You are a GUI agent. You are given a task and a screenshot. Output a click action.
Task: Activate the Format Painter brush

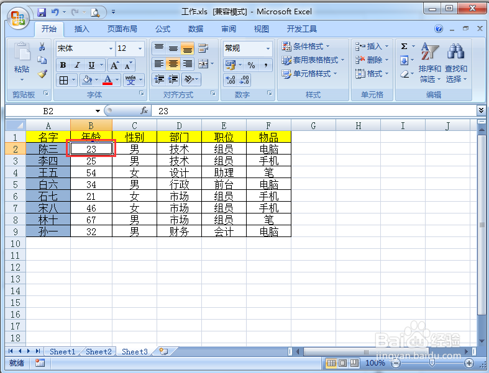(42, 74)
